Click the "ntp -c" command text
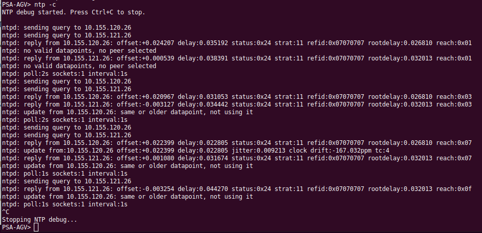The height and width of the screenshot is (233, 482). 46,4
